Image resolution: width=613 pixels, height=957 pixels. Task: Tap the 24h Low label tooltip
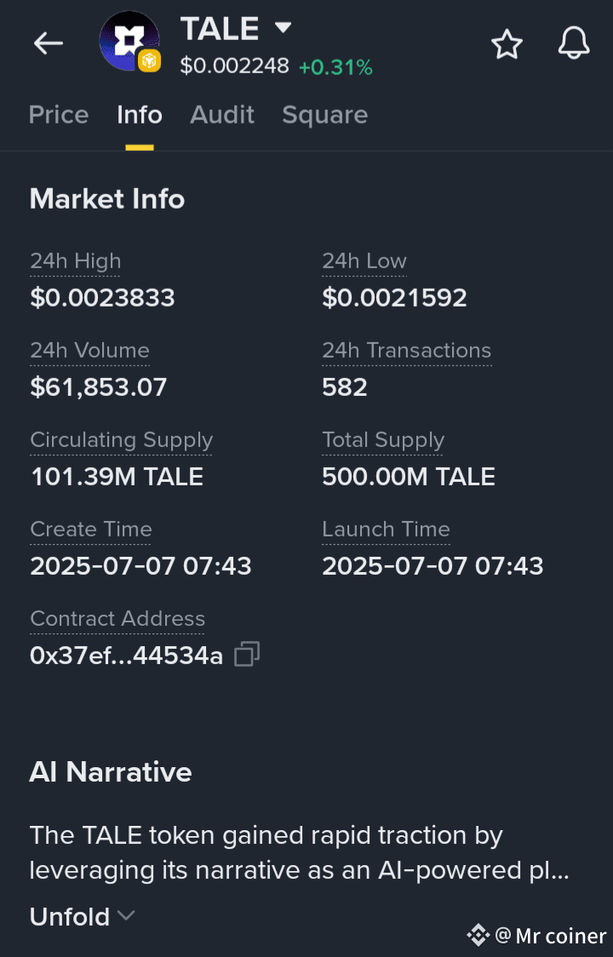pos(364,261)
